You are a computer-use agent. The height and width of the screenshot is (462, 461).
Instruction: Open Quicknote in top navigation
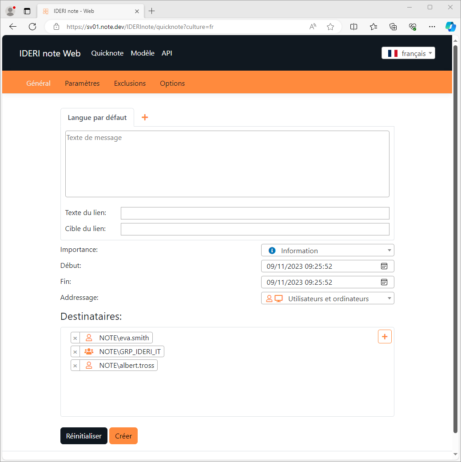pos(107,53)
